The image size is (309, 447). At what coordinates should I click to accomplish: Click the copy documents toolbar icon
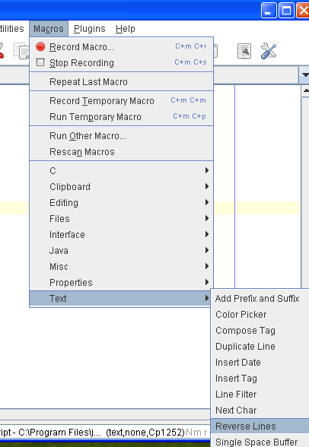tap(21, 51)
